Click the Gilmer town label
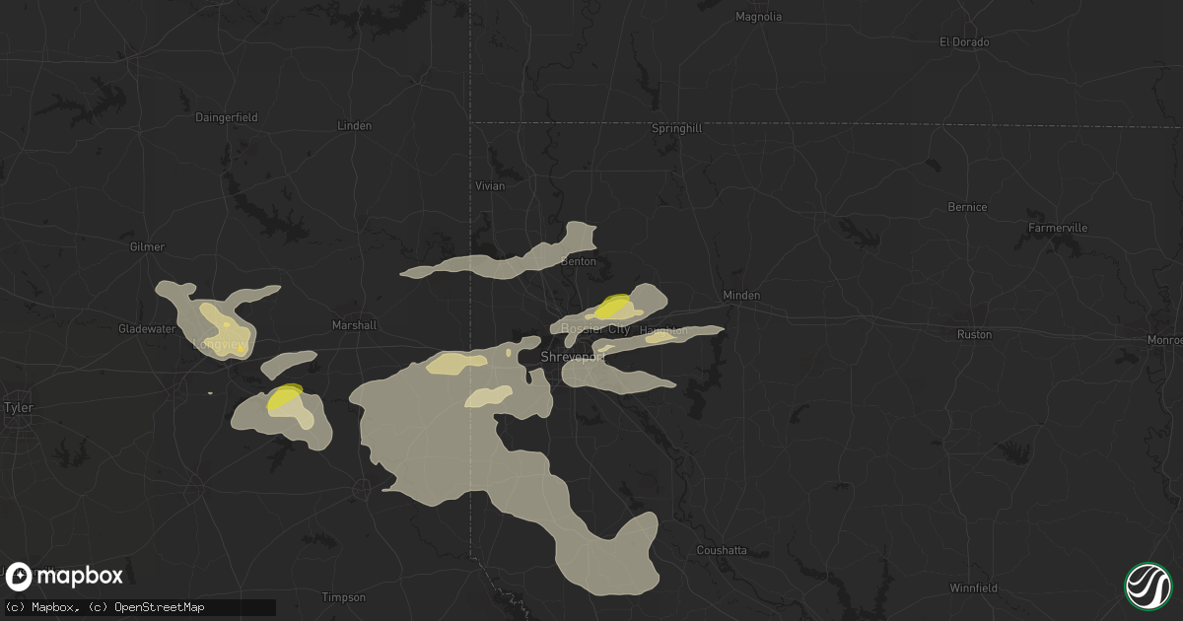This screenshot has height=621, width=1183. (147, 246)
